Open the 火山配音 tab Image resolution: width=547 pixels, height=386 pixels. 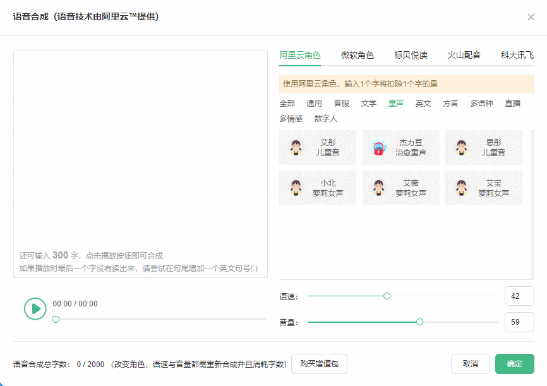pyautogui.click(x=464, y=55)
